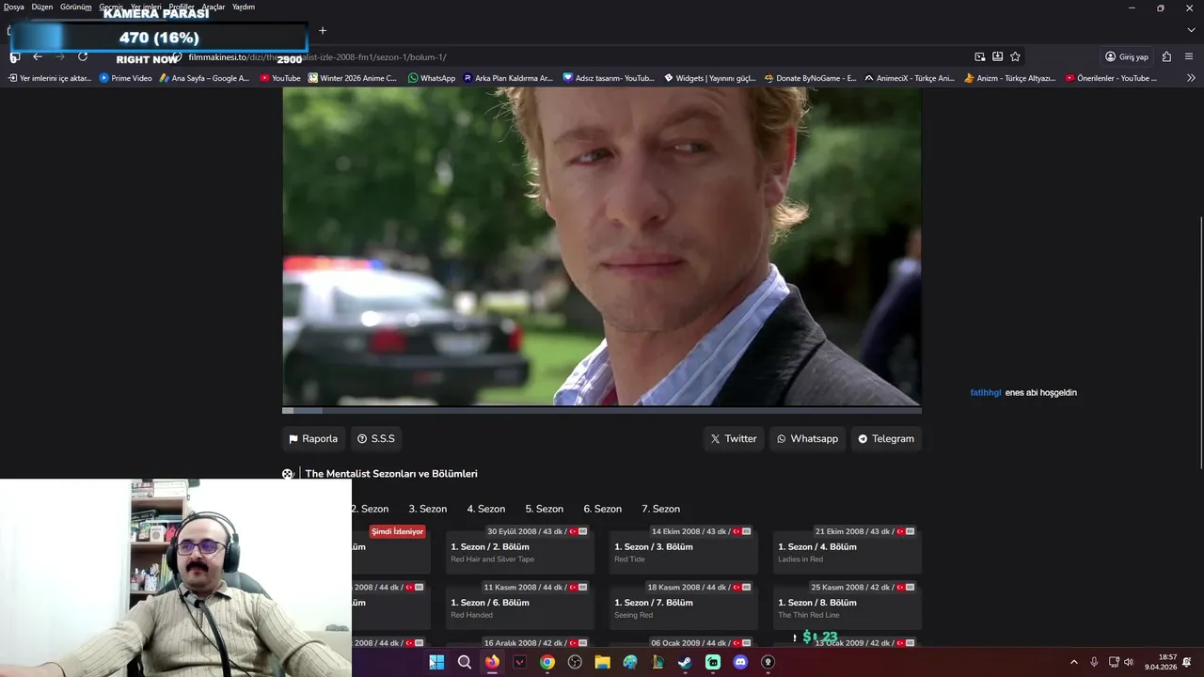Share on Twitter via the X button

click(734, 438)
